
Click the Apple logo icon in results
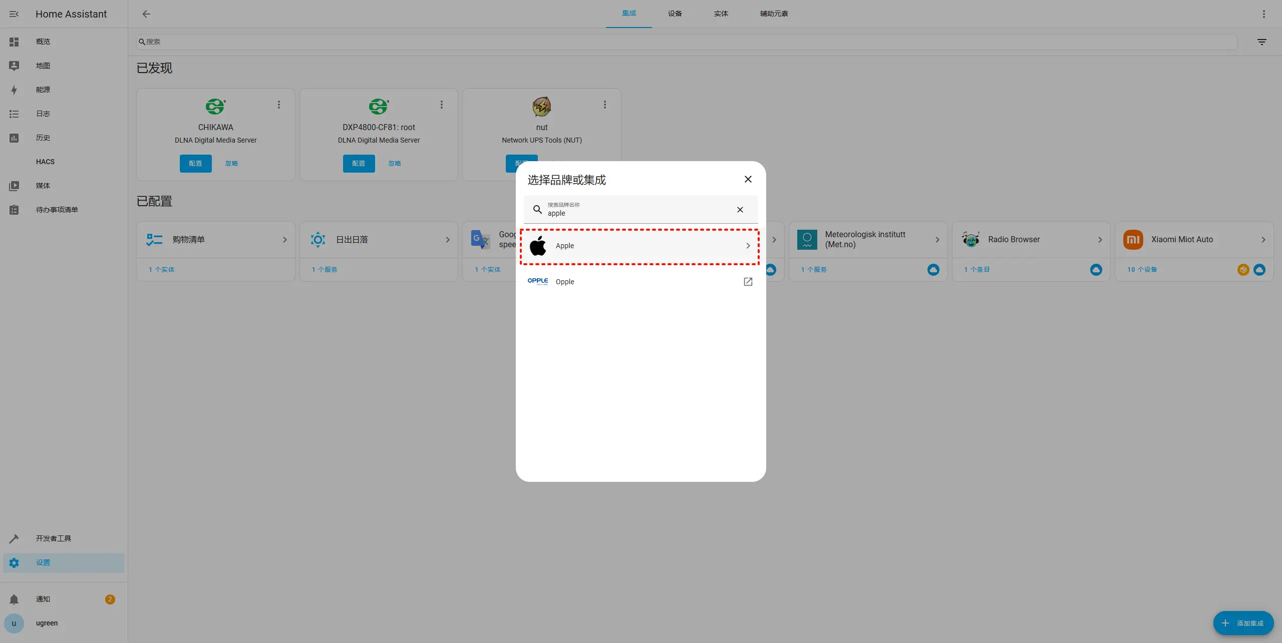538,246
